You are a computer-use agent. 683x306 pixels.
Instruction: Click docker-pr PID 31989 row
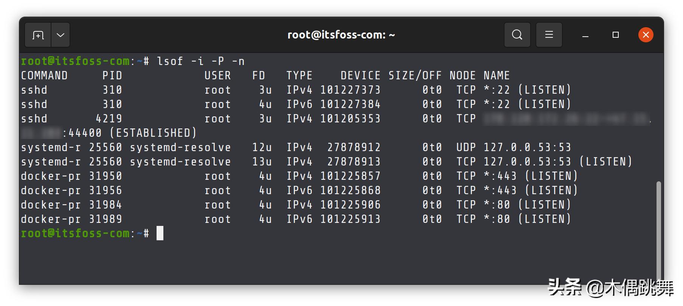point(296,219)
